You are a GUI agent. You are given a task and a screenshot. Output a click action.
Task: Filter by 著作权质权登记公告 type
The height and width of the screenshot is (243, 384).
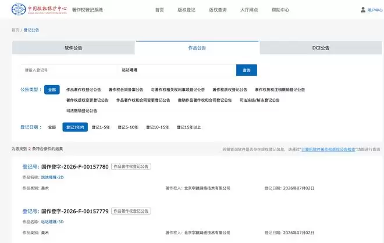(x=230, y=90)
